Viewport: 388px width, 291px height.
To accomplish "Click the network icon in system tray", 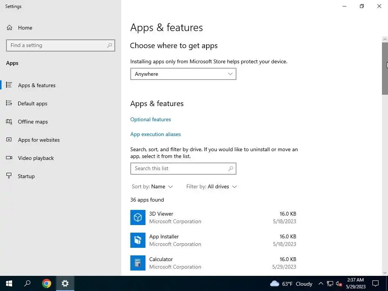I will coord(330,283).
